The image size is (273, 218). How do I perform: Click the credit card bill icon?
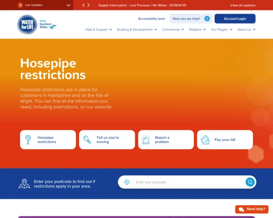tap(205, 139)
